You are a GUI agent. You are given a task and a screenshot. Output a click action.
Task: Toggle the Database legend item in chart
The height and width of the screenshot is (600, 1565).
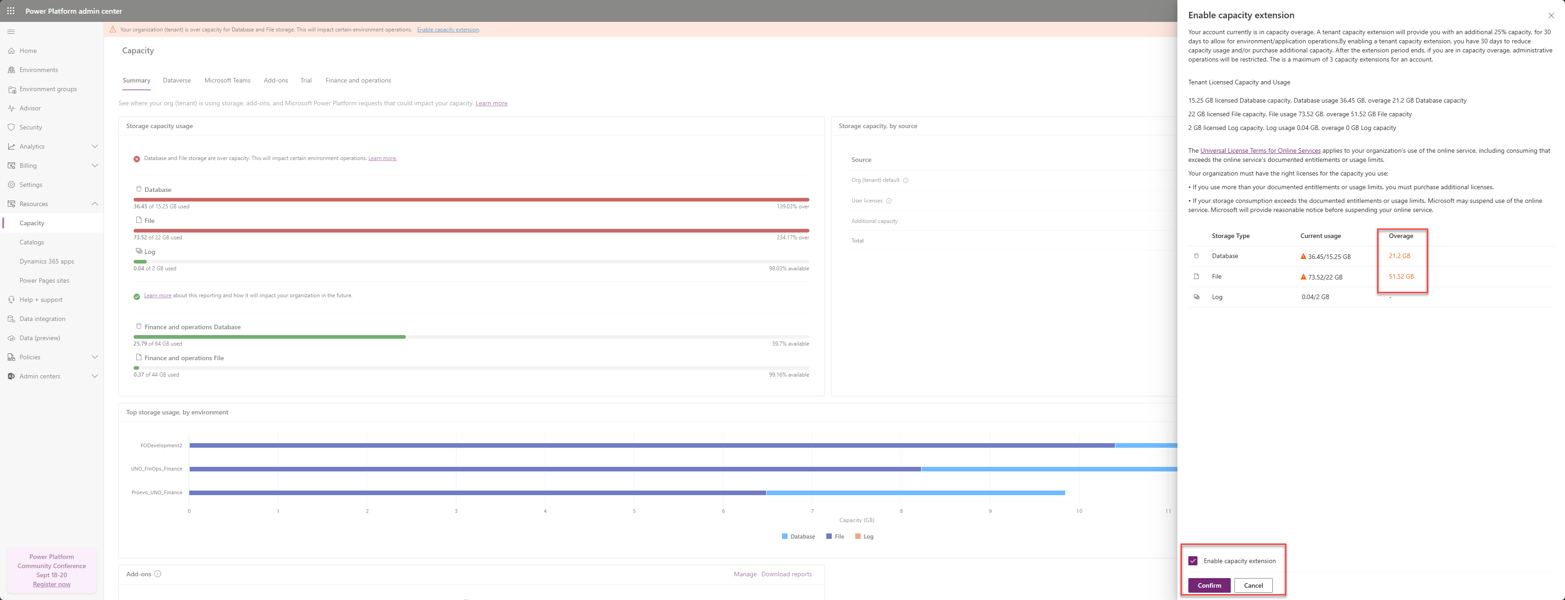click(798, 537)
